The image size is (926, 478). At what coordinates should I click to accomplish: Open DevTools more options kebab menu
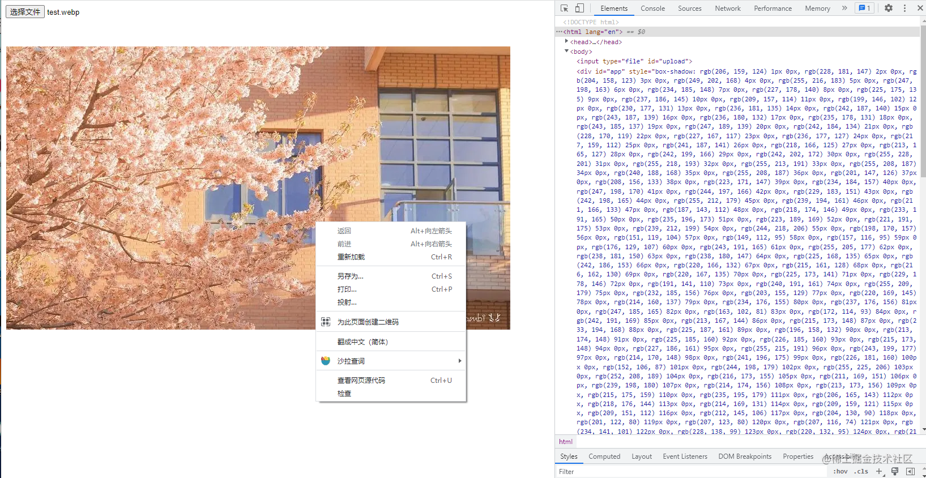click(904, 8)
